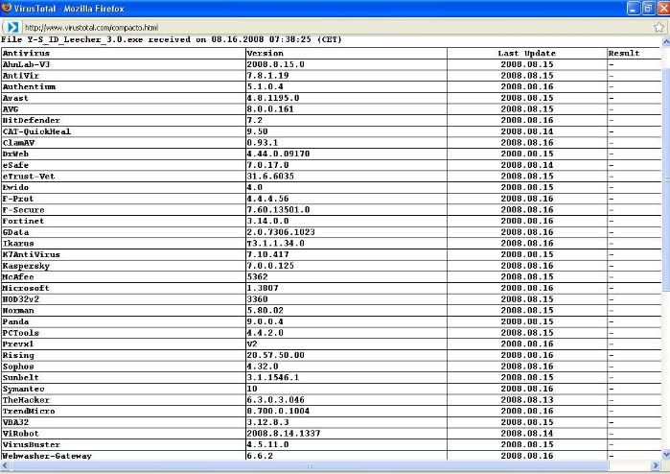
Task: Select the Norman antivirus name
Action: tap(18, 311)
